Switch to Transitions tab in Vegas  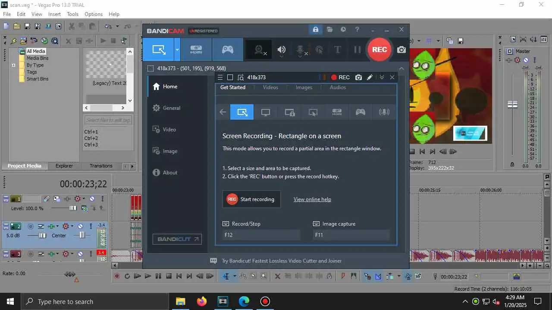point(101,166)
